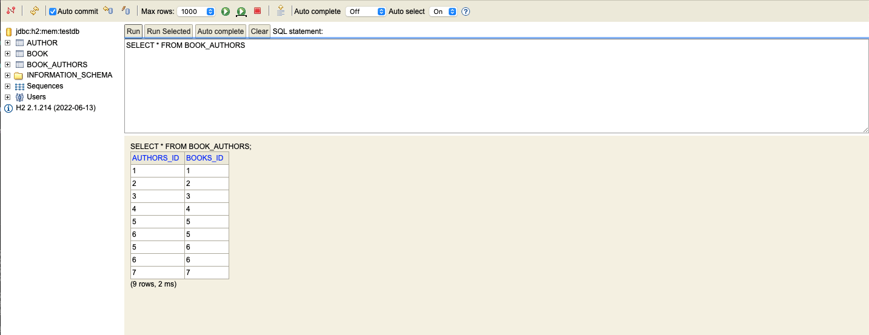The height and width of the screenshot is (335, 869).
Task: Select AUTHOR in the tree
Action: click(x=42, y=43)
